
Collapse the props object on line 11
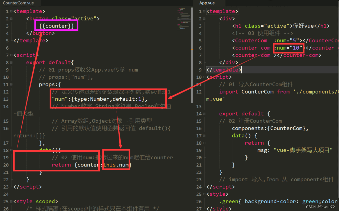[x=11, y=85]
